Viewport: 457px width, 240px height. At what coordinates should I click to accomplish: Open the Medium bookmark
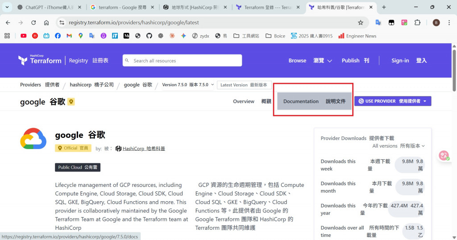click(126, 36)
